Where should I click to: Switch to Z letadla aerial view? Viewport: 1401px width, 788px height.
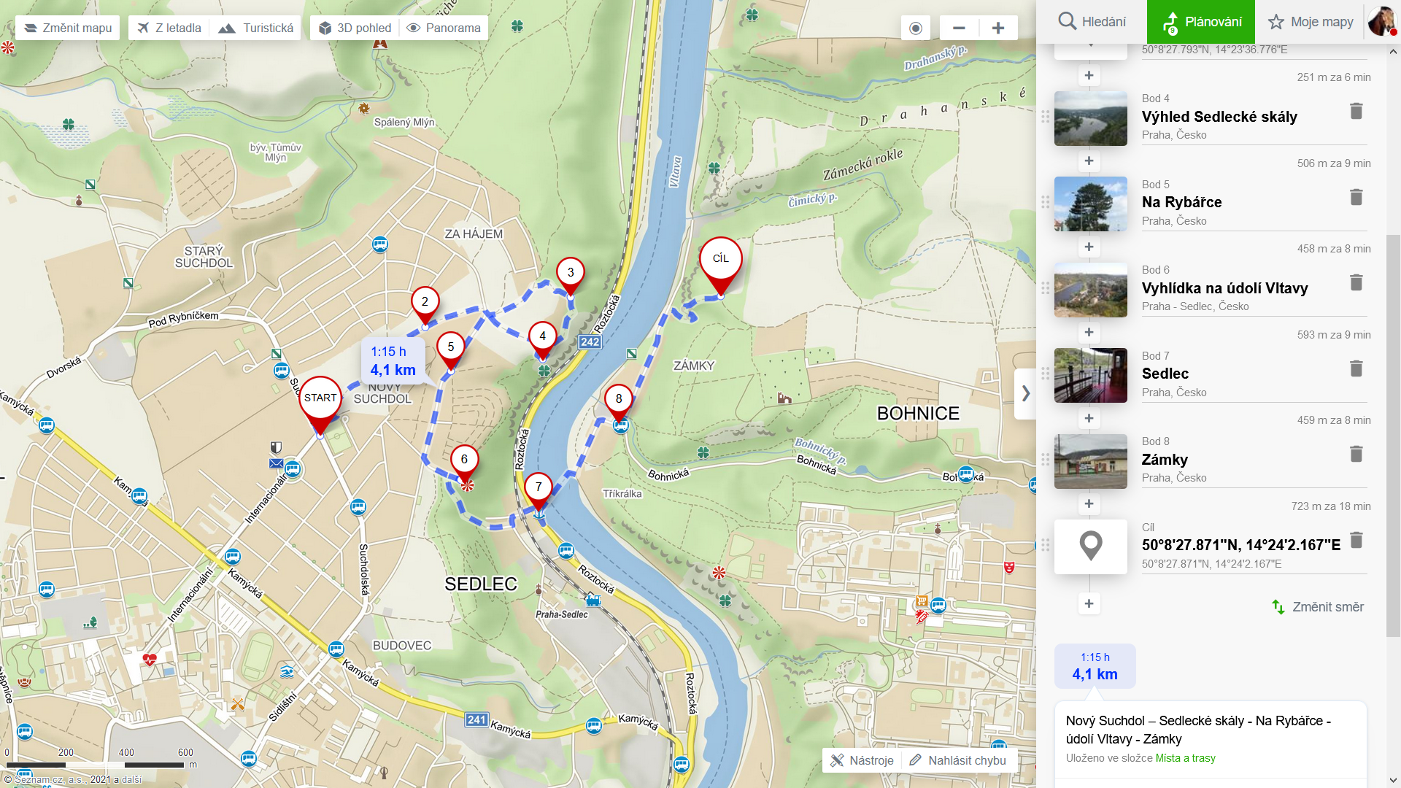169,28
